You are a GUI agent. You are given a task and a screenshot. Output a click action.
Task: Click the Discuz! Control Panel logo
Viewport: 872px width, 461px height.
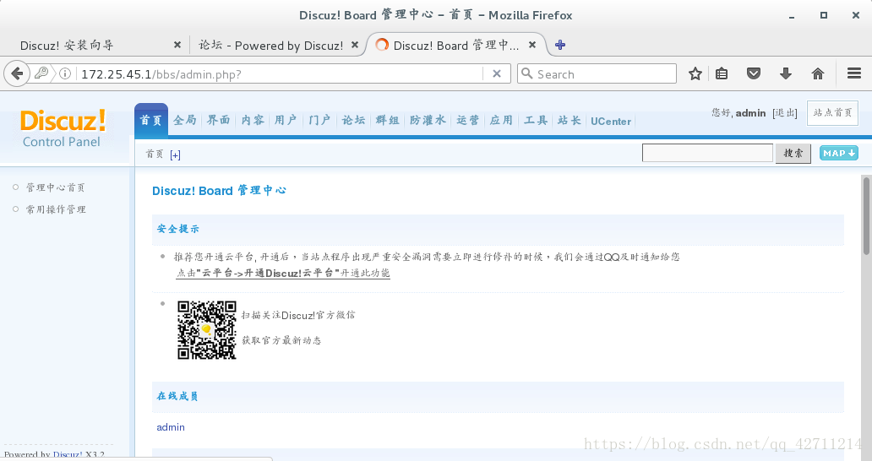63,128
